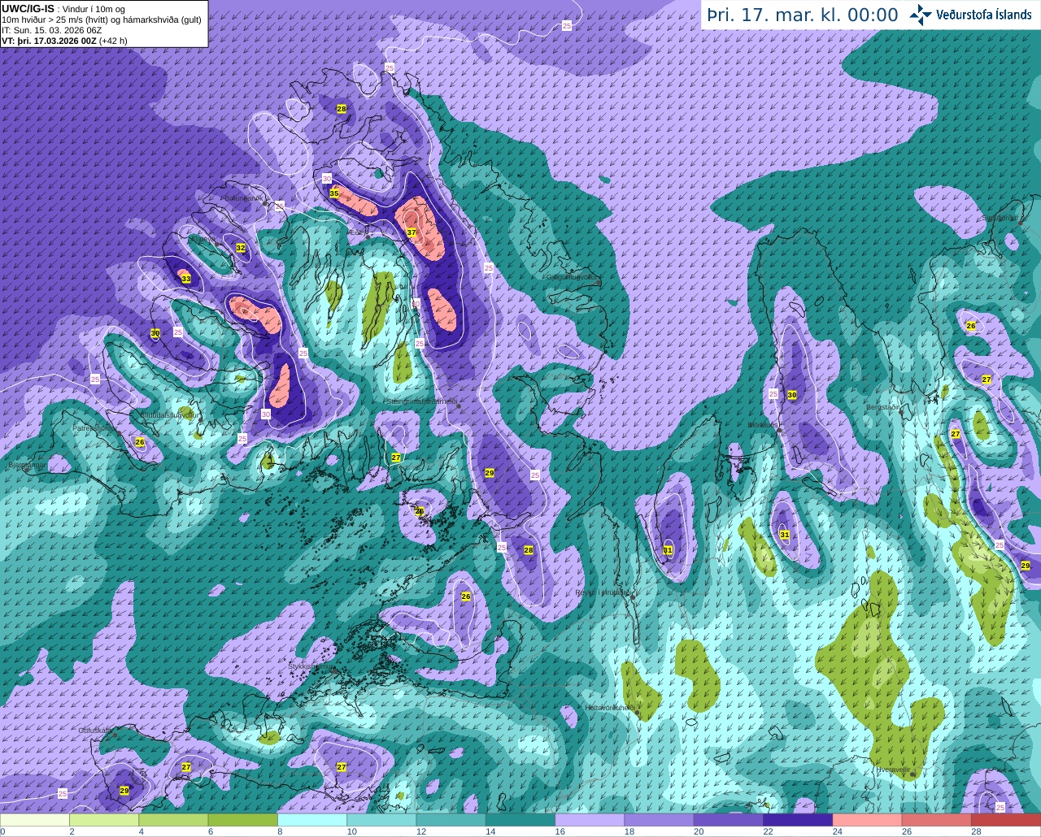Click the legend scale number 20
The image size is (1041, 837).
click(698, 831)
